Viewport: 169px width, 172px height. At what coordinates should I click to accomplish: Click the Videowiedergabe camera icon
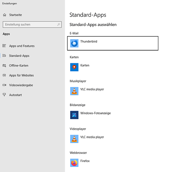click(4, 85)
